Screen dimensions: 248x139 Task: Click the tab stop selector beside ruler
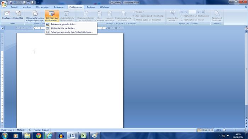tap(2, 28)
